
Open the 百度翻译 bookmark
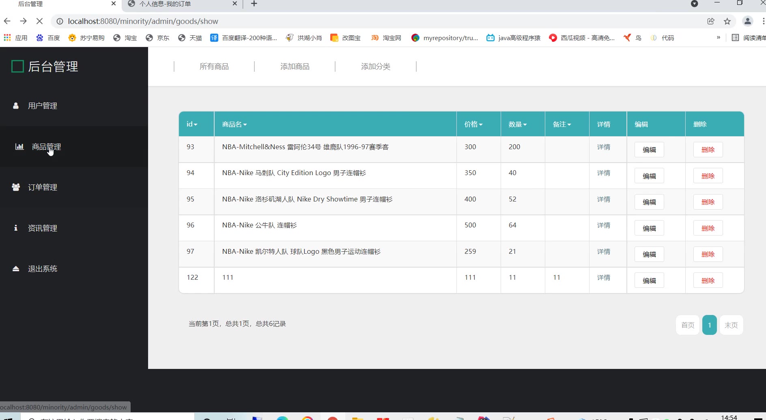coord(243,38)
